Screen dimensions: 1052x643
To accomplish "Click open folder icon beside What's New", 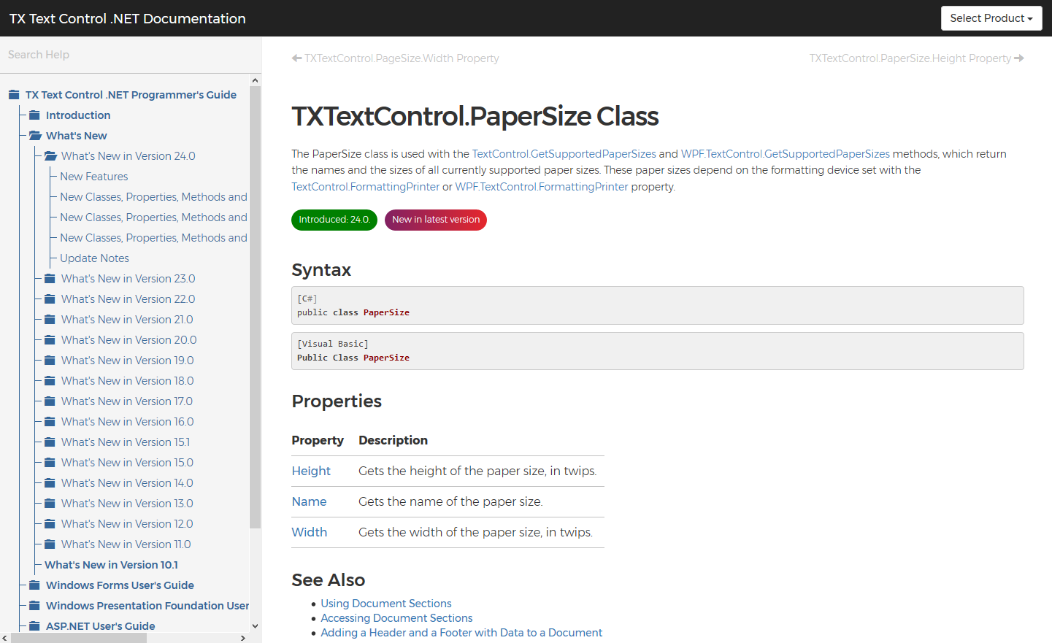I will tap(35, 136).
